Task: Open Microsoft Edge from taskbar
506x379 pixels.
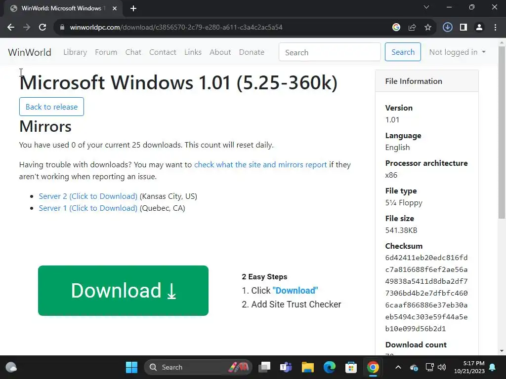Action: (330, 367)
